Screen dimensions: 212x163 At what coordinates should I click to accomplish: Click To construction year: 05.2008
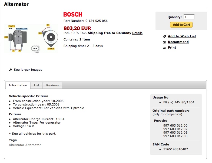click(36, 104)
